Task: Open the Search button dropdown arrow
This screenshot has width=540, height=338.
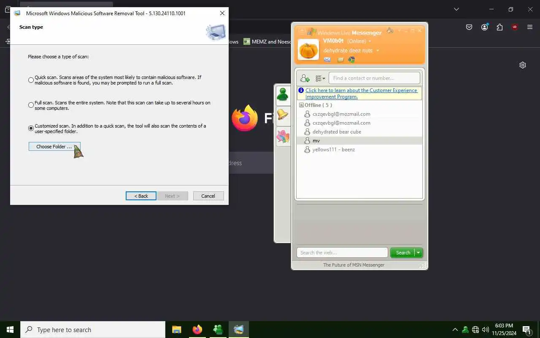Action: click(x=418, y=253)
